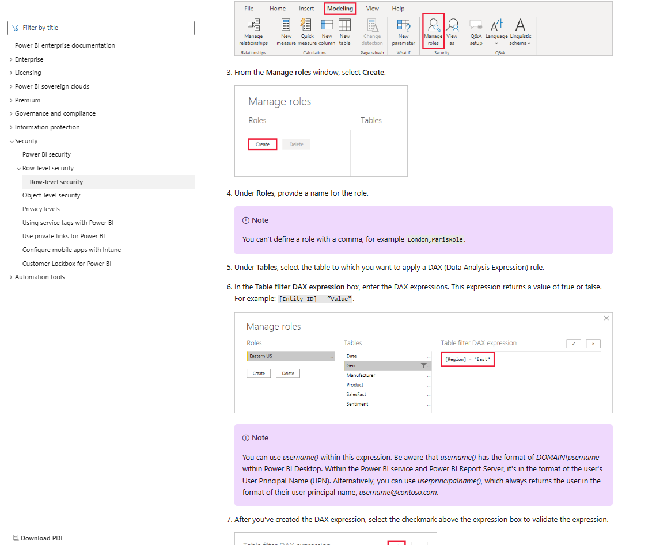Click the greyed Delete button in first Manage roles image

(x=296, y=144)
